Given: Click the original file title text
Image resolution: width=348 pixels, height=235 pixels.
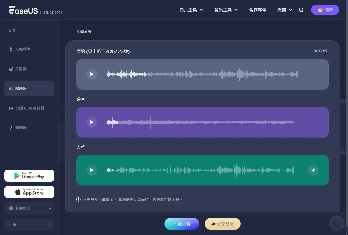Looking at the screenshot, I should pos(103,51).
